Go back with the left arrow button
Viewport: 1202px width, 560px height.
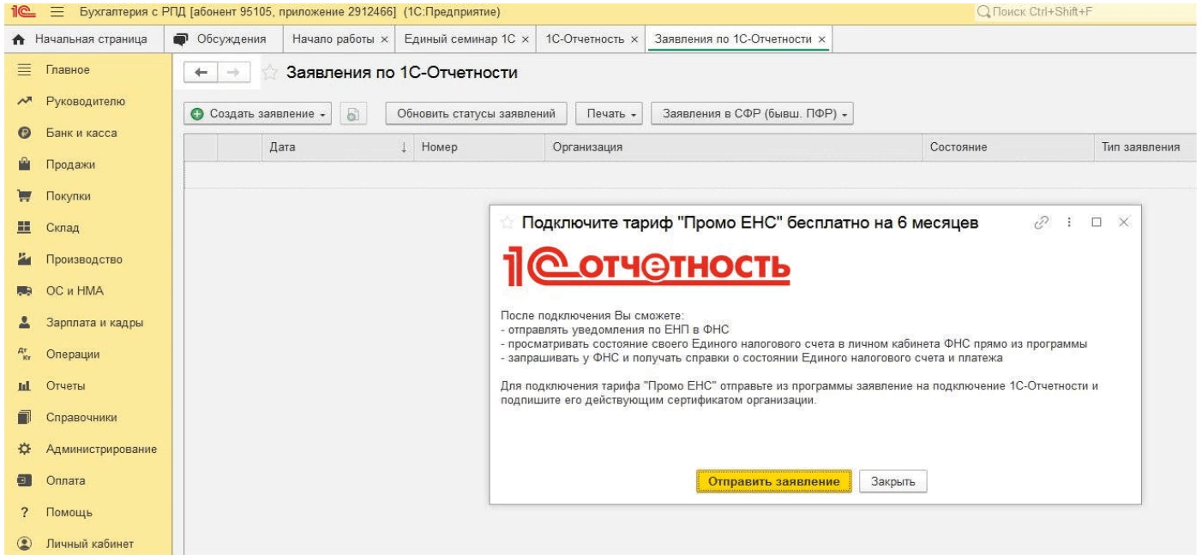[x=200, y=74]
